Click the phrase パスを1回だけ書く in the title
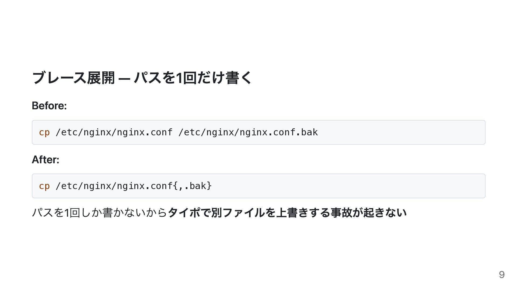517x290 pixels. click(193, 78)
